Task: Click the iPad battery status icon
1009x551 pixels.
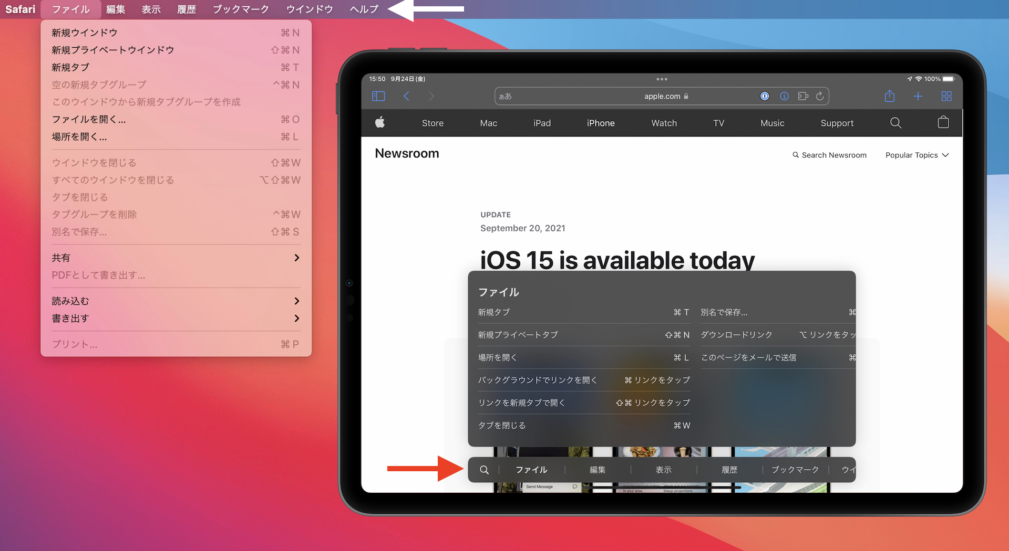Action: click(x=949, y=79)
